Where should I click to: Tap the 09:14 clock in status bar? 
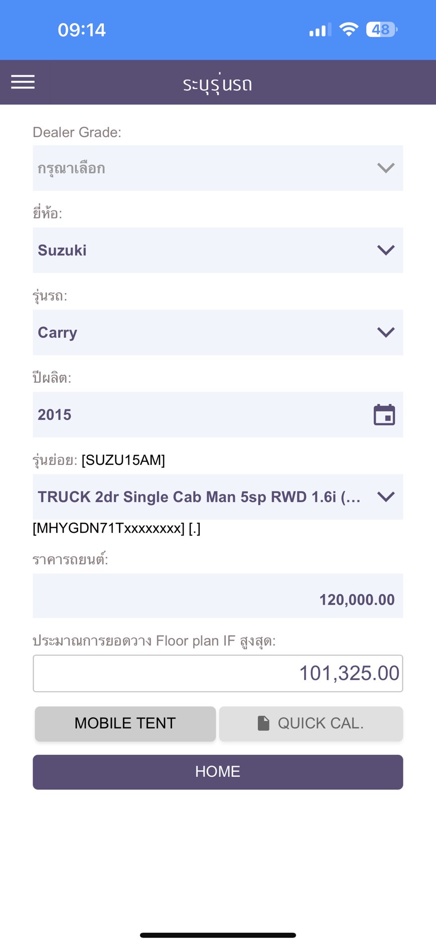82,30
